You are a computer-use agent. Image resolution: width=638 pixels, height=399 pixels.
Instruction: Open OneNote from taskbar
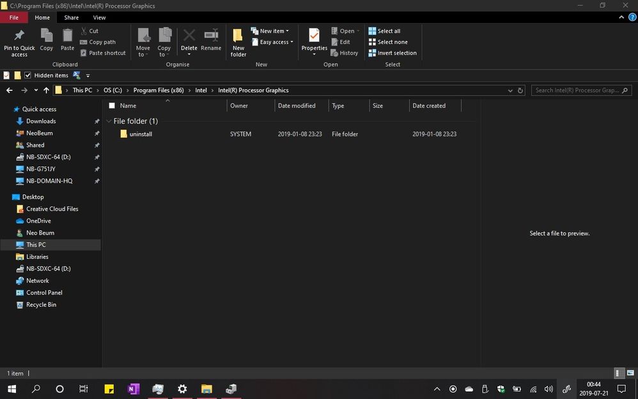[134, 389]
